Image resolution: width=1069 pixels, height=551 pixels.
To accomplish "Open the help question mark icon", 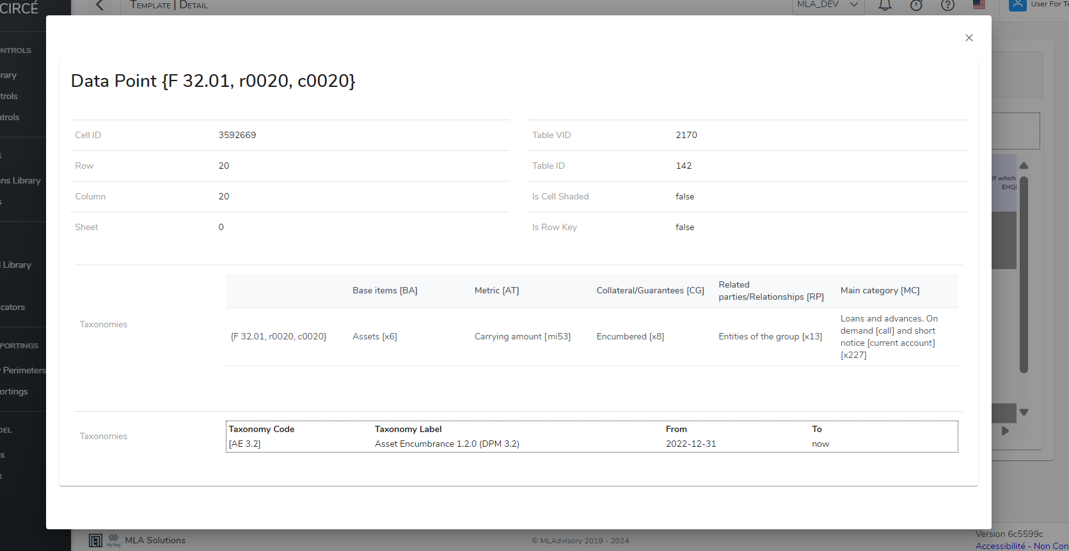I will tap(947, 5).
